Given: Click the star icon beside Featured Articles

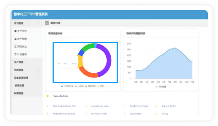Looking at the screenshot, I should (x=48, y=96).
